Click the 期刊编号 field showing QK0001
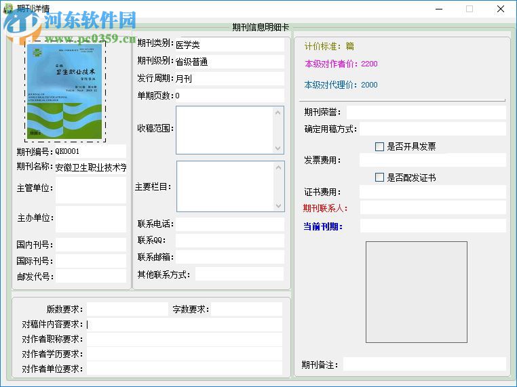Viewport: 517px width, 387px height. coord(90,151)
